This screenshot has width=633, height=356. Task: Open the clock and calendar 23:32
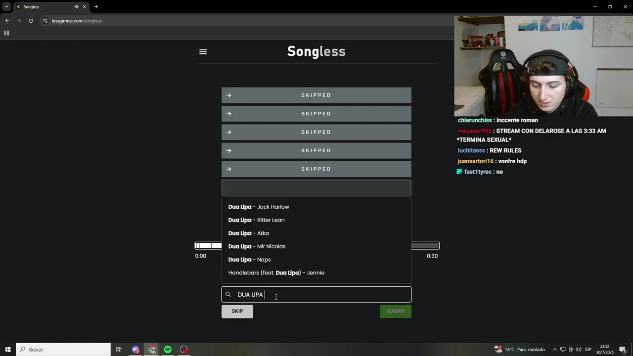605,350
